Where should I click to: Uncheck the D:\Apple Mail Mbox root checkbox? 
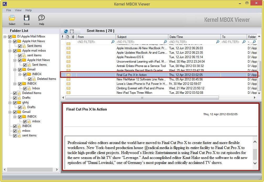(x=10, y=37)
